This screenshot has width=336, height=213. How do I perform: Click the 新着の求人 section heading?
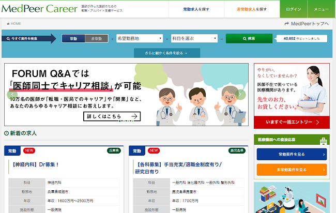(x=23, y=133)
